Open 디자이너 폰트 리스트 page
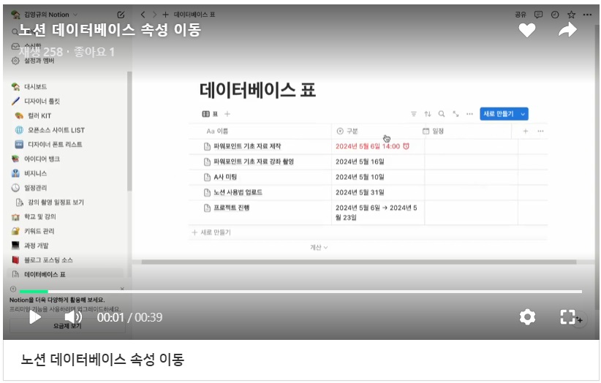Screen dimensions: 601x383 (x=55, y=145)
